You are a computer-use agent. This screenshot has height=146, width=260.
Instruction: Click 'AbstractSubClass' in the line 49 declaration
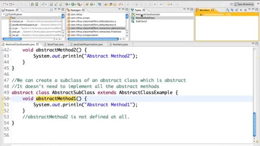[x=73, y=92]
